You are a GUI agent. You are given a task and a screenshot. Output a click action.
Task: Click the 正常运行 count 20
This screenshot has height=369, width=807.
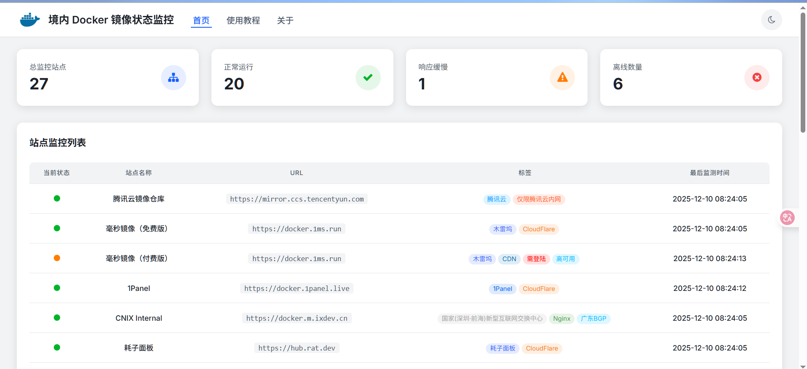click(x=234, y=84)
